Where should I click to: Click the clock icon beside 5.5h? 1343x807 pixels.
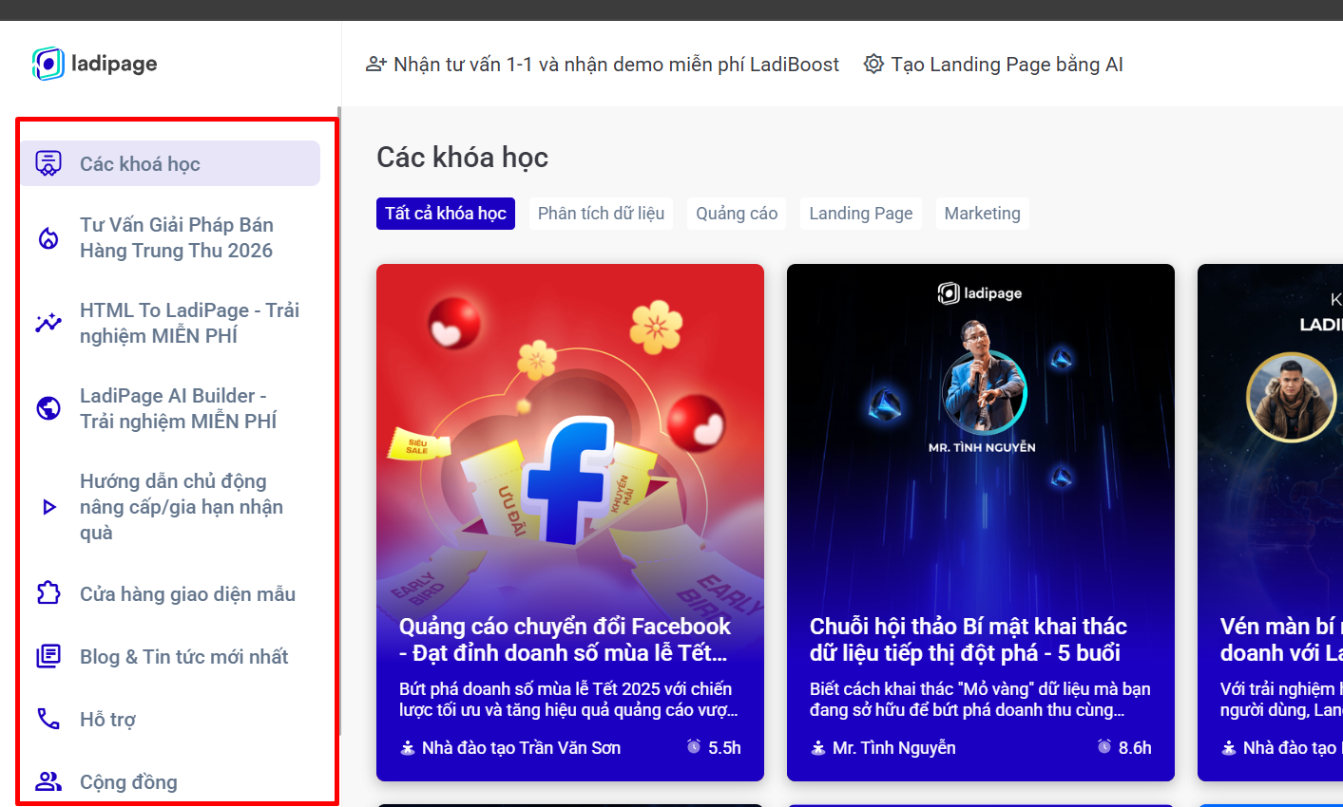tap(694, 747)
